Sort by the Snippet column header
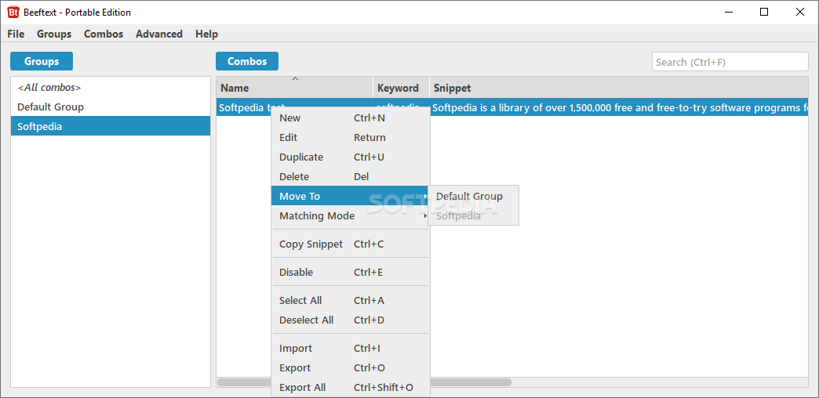Viewport: 819px width, 398px height. coord(619,88)
